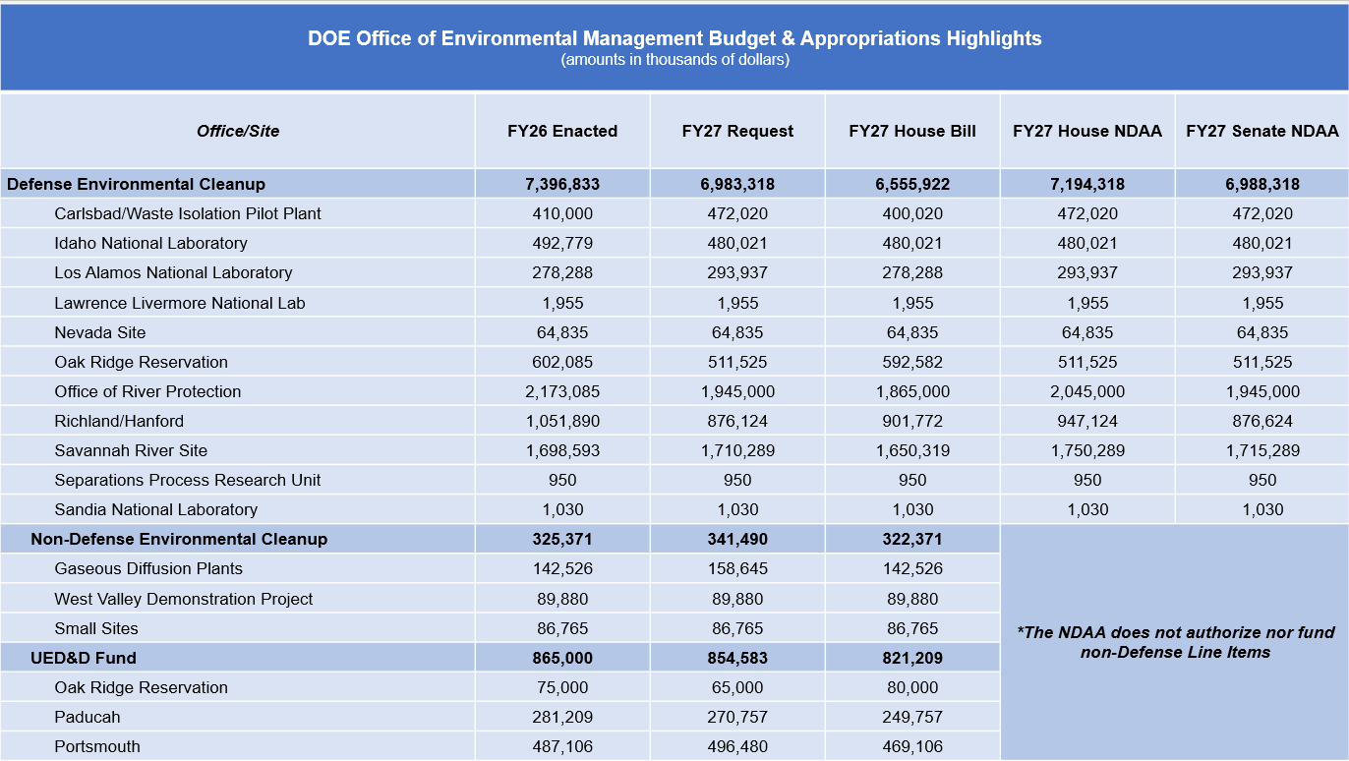Select 'Separations Process Research Unit' row label
The height and width of the screenshot is (761, 1349).
click(188, 480)
